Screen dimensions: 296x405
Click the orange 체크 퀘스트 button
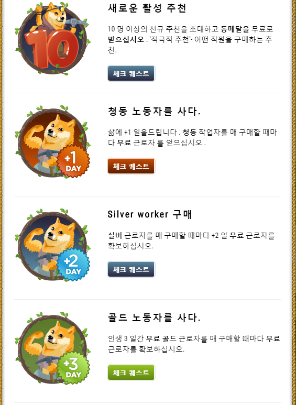click(131, 166)
